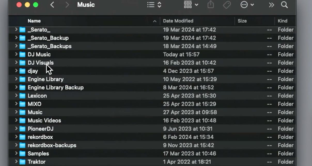Screen dimensions: 312x166
Task: Click the Tags icon in the toolbar
Action: coord(227,4)
